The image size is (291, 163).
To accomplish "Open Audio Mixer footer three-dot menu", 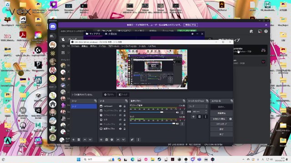I will coord(138,140).
